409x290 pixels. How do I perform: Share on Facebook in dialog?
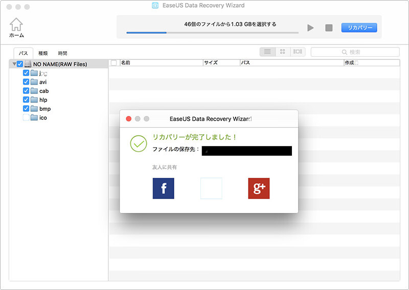point(163,188)
